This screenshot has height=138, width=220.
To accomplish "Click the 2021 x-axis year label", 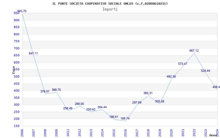I will tap(183, 133).
